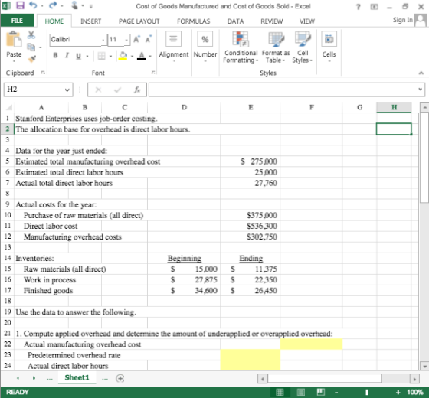Click the Undo arrow icon
Screen dimensions: 429x398
click(33, 5)
